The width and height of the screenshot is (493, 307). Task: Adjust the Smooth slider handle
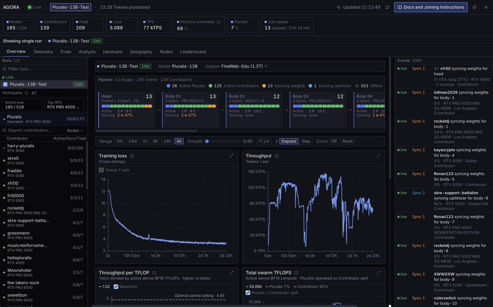pos(207,141)
